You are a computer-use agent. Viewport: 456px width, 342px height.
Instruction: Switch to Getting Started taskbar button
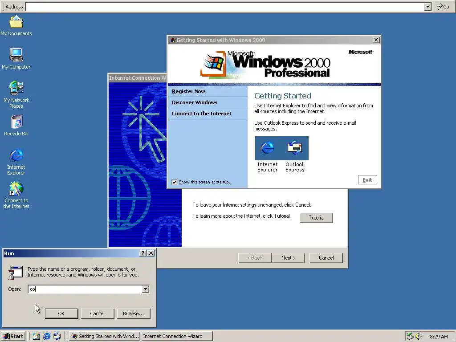[x=105, y=336]
